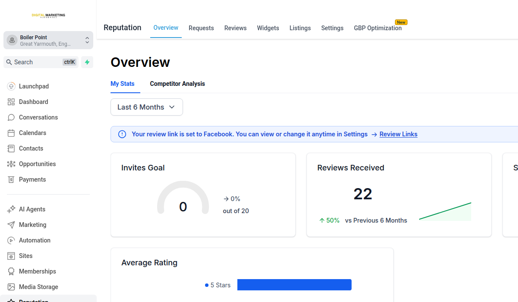
Task: Open the Last 6 Months dropdown
Action: (x=146, y=107)
